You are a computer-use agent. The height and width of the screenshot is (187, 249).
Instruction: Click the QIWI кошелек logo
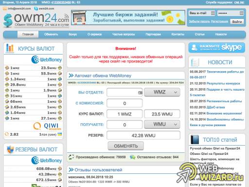[47, 126]
